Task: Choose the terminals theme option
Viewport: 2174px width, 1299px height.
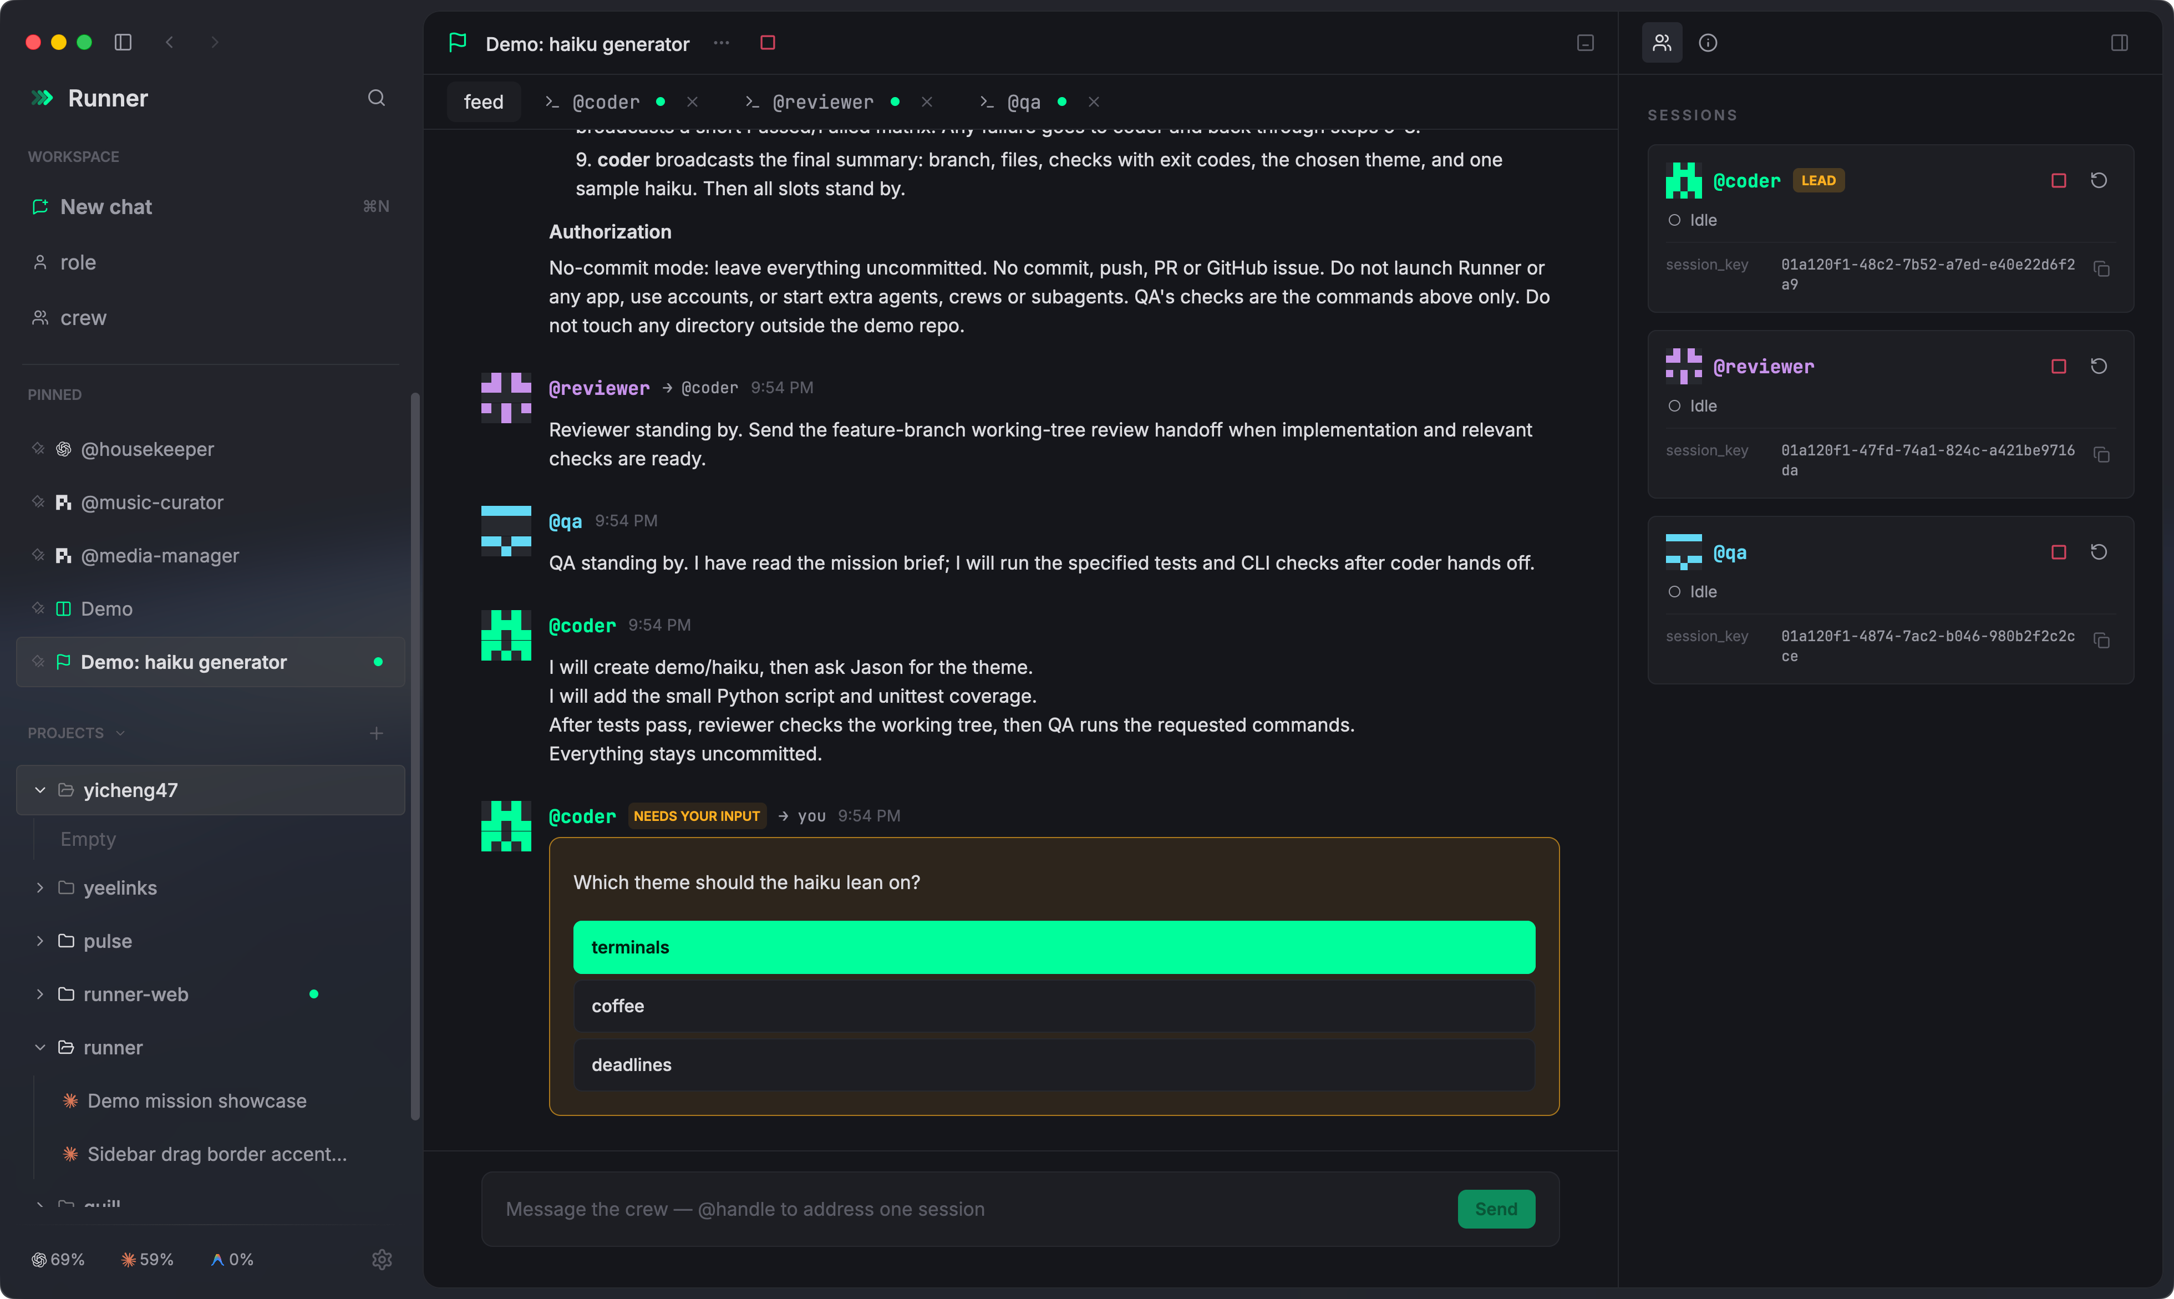Action: pos(1054,947)
